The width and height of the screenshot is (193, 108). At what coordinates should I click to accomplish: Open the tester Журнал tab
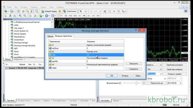pos(116,100)
